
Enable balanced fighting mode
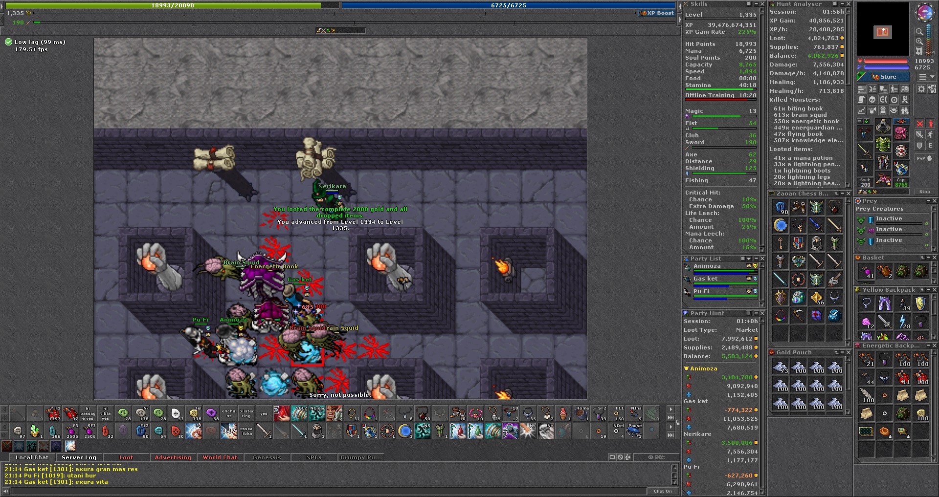(919, 134)
